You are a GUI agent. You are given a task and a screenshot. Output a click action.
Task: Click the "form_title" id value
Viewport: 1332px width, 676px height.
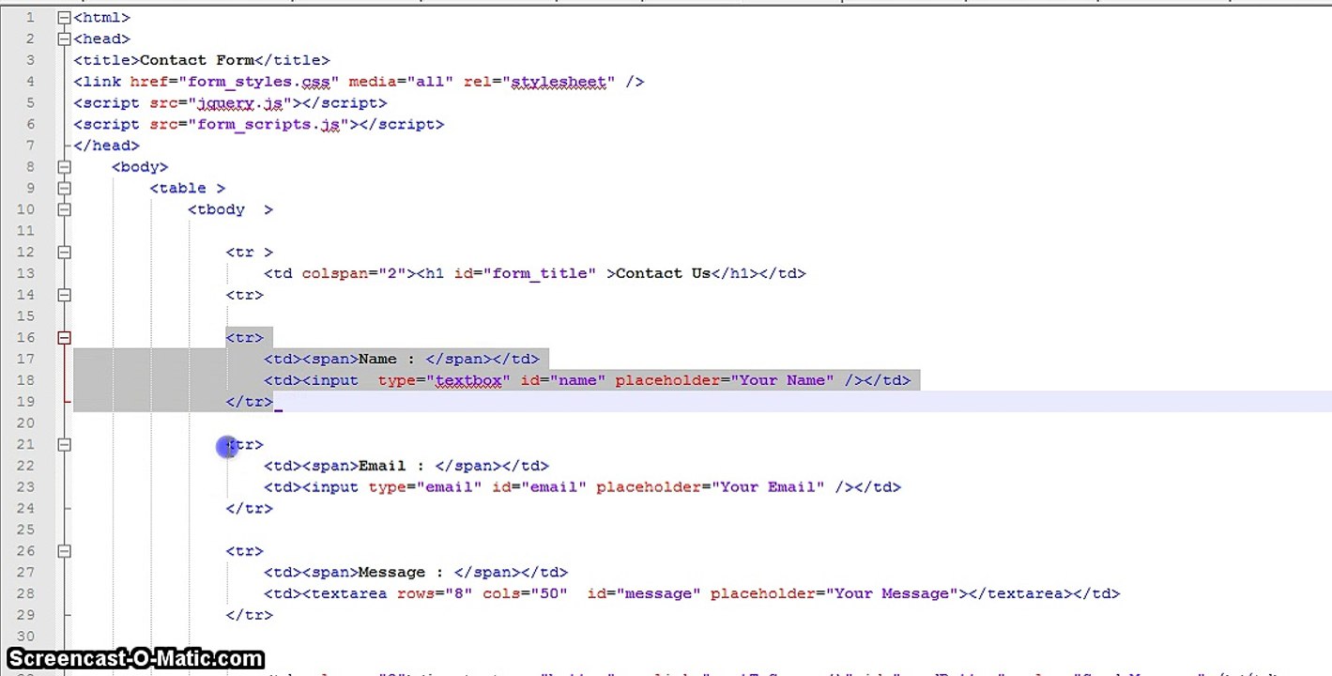pos(540,273)
